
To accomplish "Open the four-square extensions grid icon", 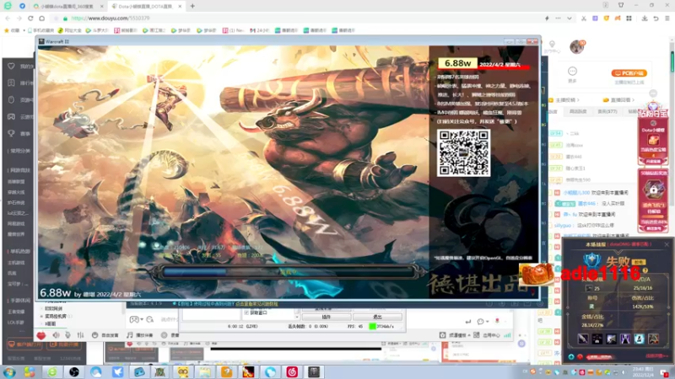I will click(629, 18).
